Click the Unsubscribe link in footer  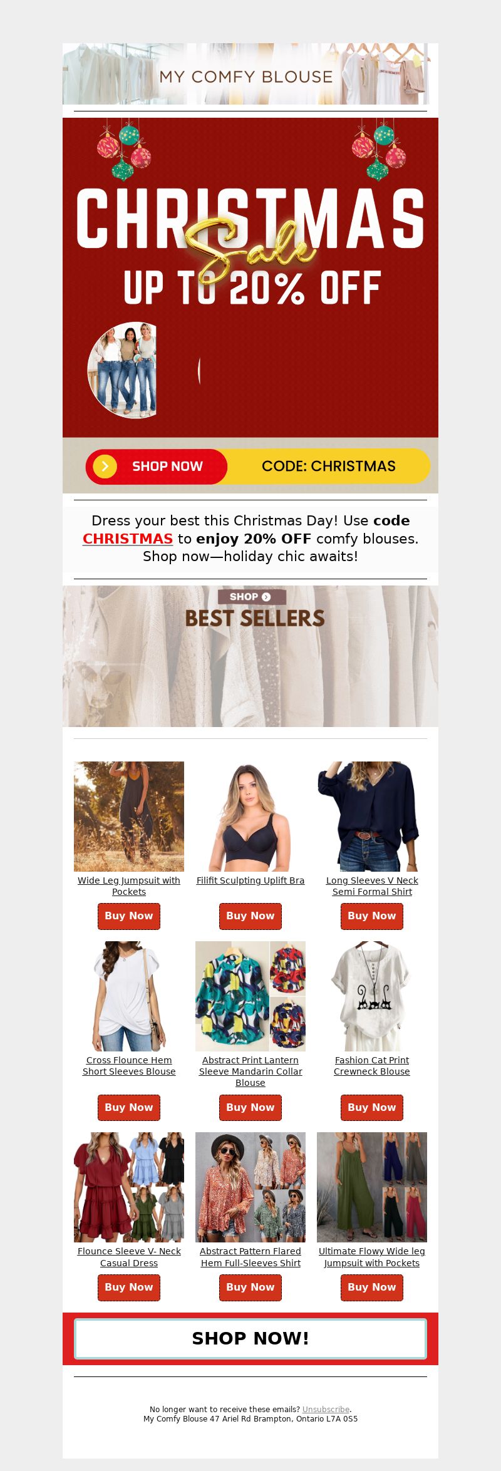(x=326, y=1410)
